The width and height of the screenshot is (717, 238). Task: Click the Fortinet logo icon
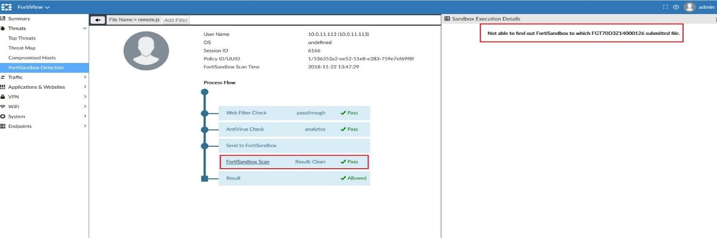(x=7, y=7)
